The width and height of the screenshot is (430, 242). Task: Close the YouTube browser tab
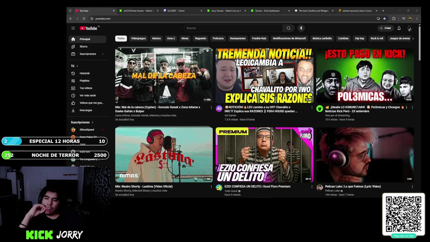[x=114, y=11]
